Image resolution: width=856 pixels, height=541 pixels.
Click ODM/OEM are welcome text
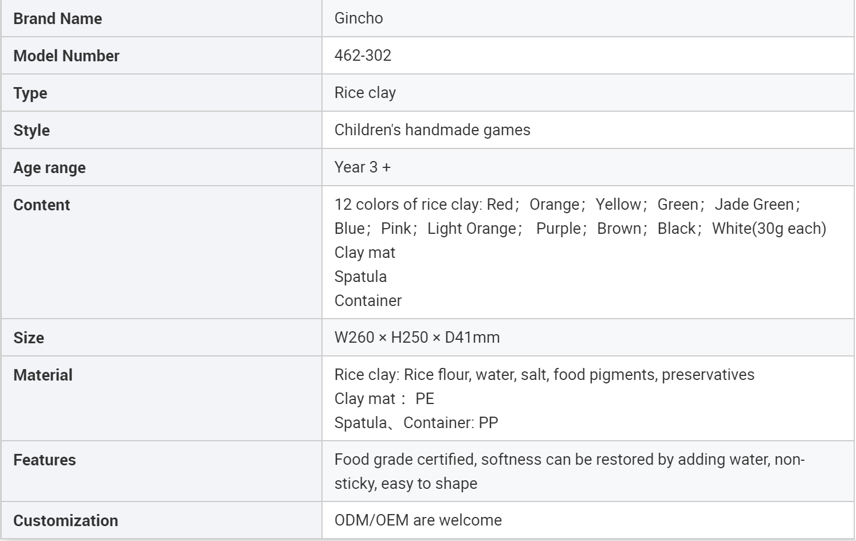coord(418,520)
